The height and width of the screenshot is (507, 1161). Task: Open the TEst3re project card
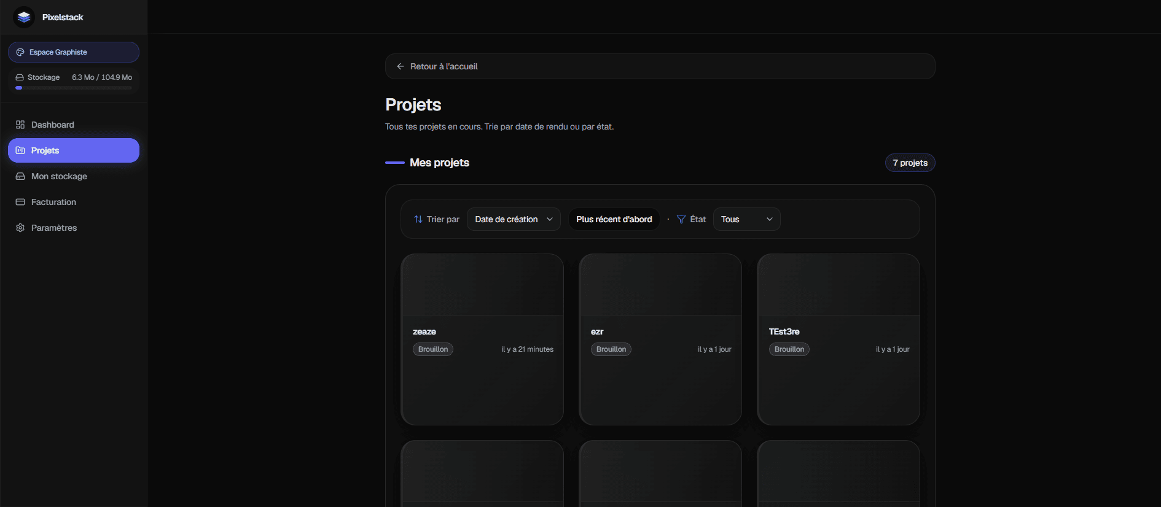click(838, 339)
